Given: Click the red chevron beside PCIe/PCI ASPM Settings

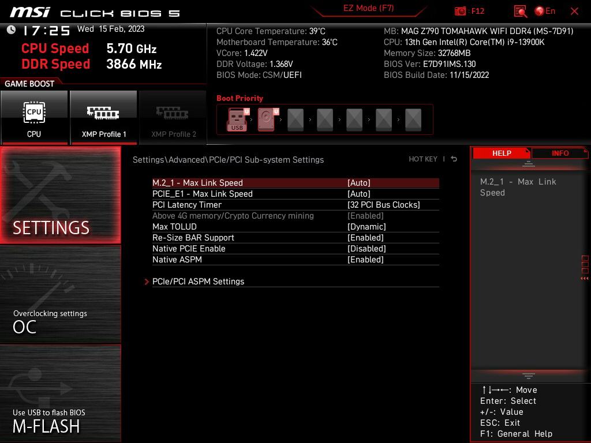Looking at the screenshot, I should click(147, 281).
